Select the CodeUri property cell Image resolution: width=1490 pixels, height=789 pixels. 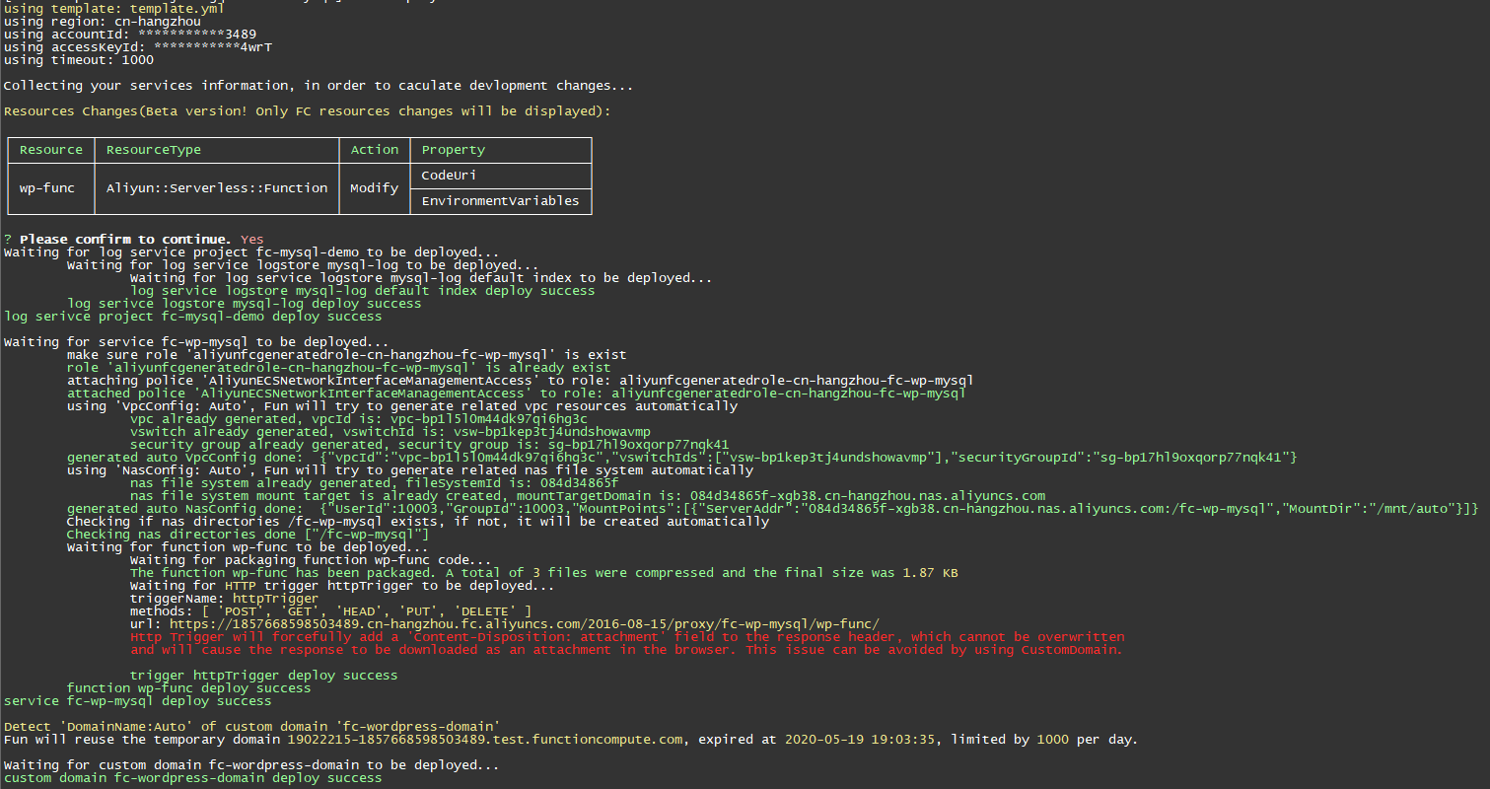[450, 176]
